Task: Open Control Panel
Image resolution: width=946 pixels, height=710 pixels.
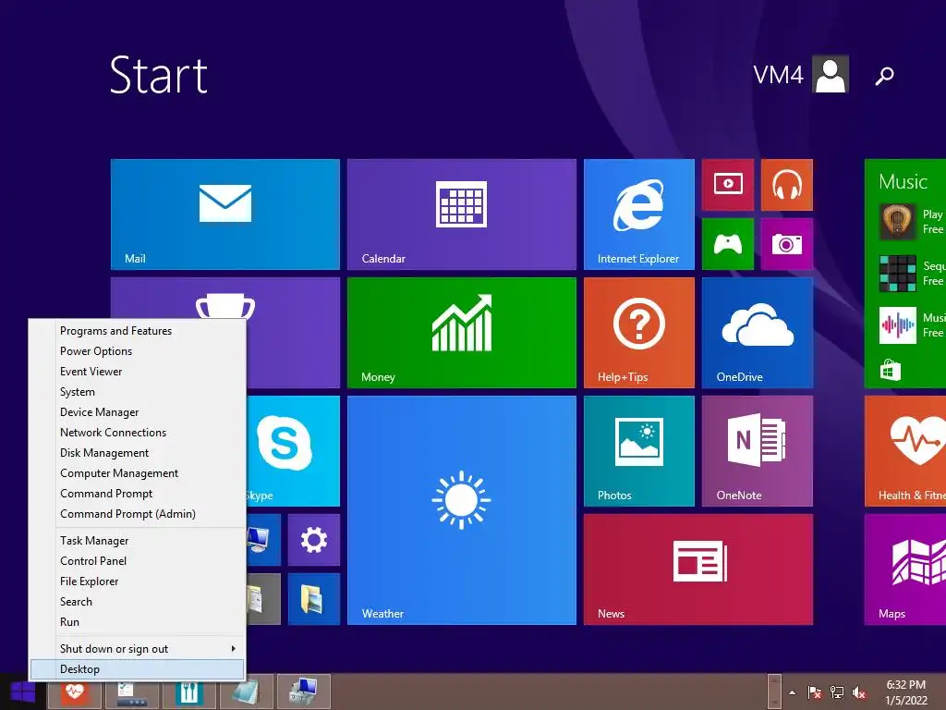Action: [139, 561]
